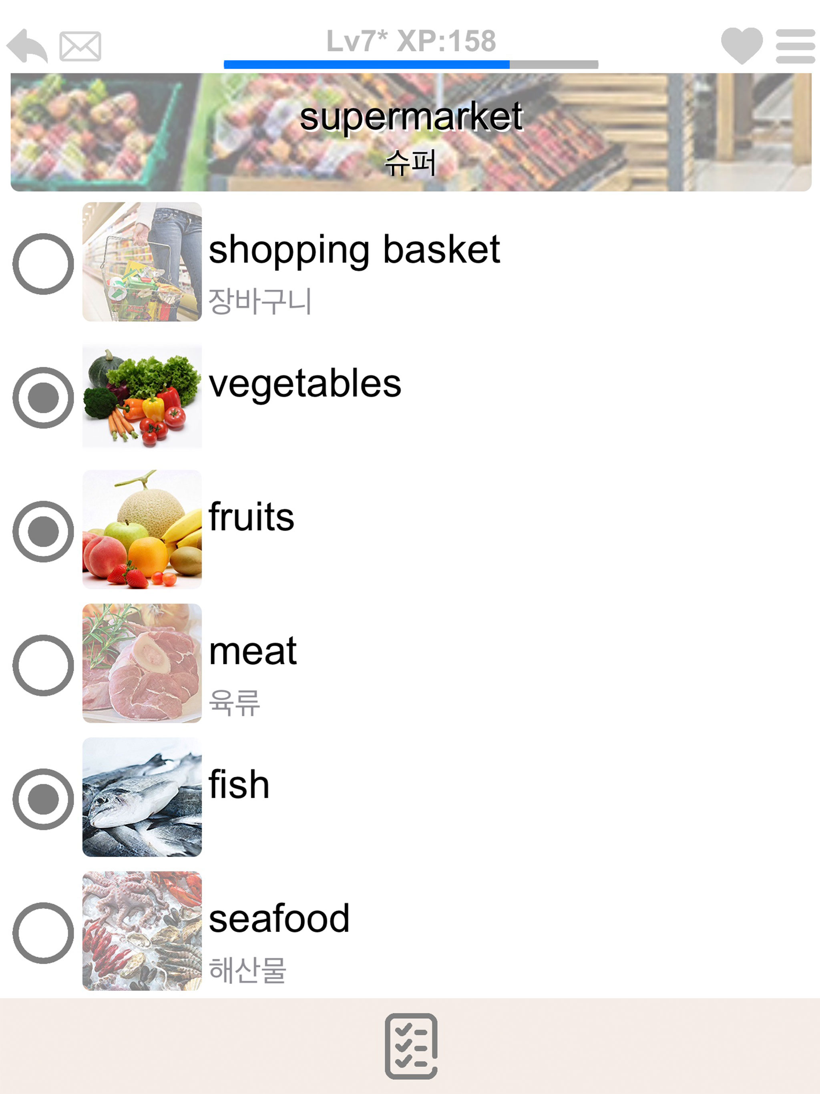The width and height of the screenshot is (820, 1094).
Task: Tap the heart favorite icon
Action: 742,46
